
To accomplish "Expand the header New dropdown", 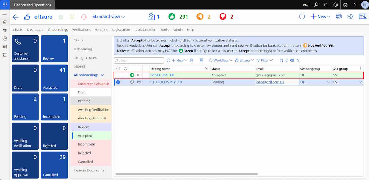I will [x=320, y=17].
